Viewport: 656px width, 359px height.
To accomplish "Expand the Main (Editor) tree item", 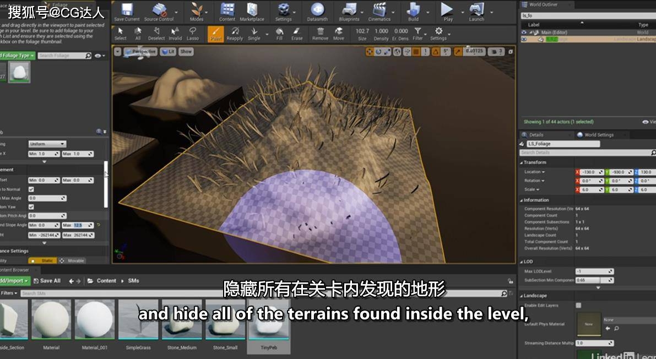I will point(531,32).
